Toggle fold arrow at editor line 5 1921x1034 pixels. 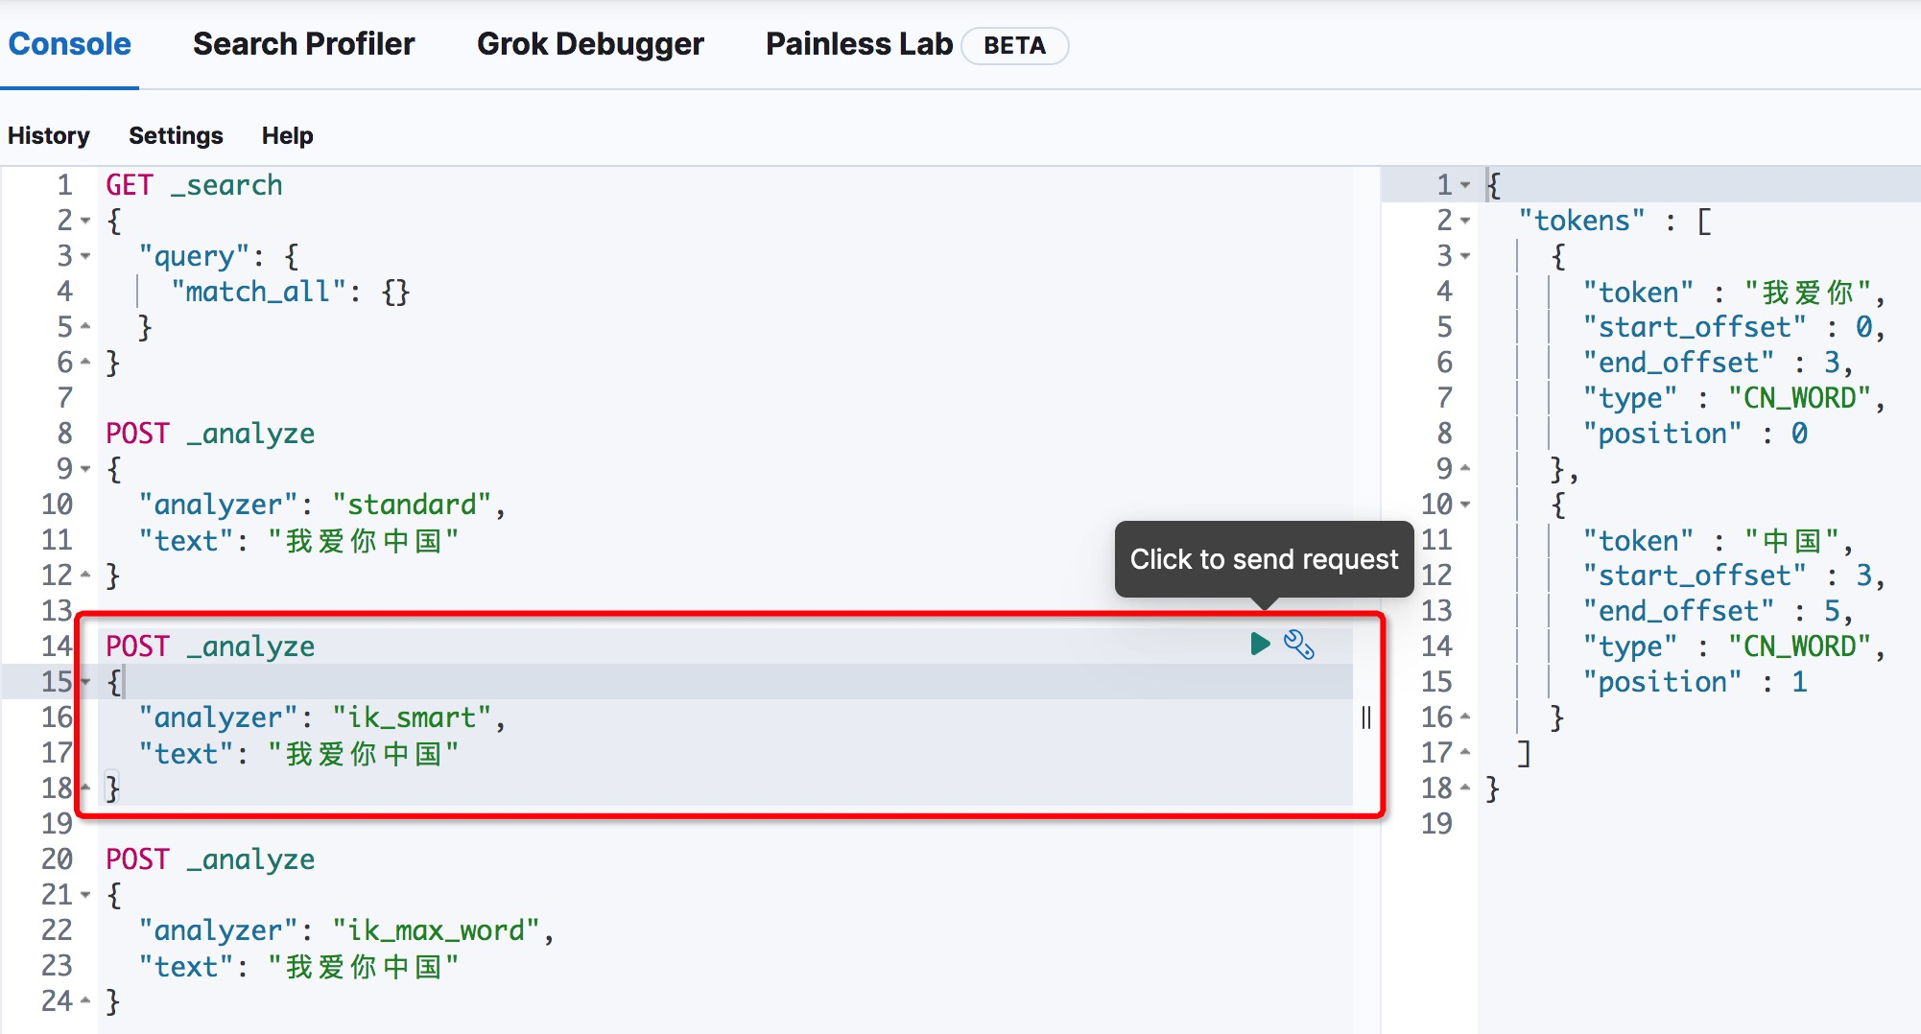click(x=85, y=327)
